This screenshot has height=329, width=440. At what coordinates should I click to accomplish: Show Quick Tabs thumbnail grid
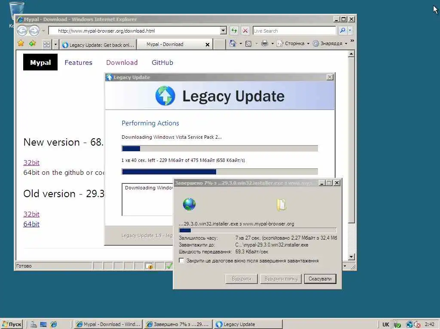46,44
